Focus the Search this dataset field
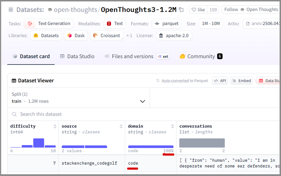281x176 pixels. coord(143,114)
